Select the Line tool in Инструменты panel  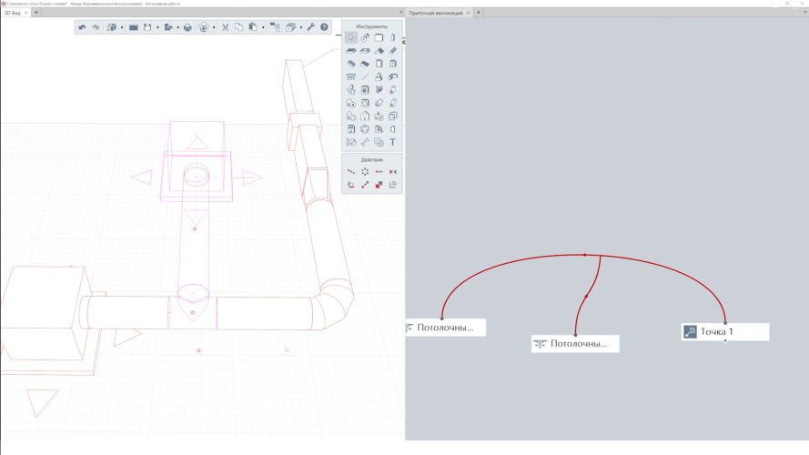tap(365, 77)
